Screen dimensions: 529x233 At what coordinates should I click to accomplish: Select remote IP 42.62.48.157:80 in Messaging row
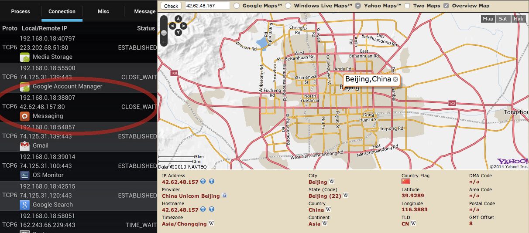[x=42, y=107]
